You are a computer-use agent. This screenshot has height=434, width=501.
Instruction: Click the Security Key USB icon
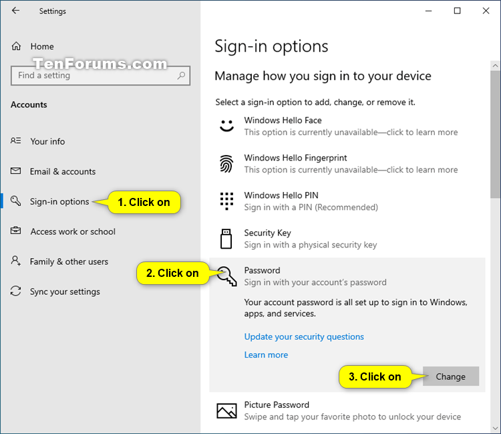[x=226, y=239]
